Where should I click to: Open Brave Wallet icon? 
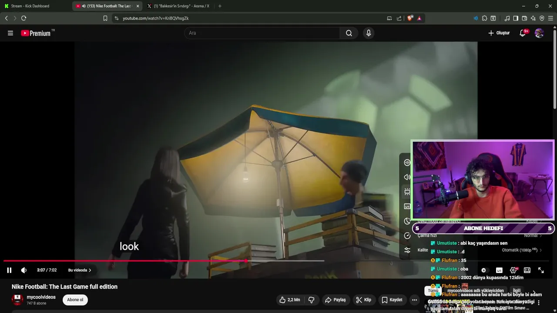pos(524,18)
